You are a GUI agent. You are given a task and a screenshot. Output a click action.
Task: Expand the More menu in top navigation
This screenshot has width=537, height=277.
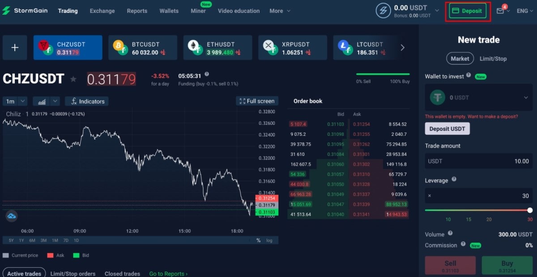tap(280, 11)
